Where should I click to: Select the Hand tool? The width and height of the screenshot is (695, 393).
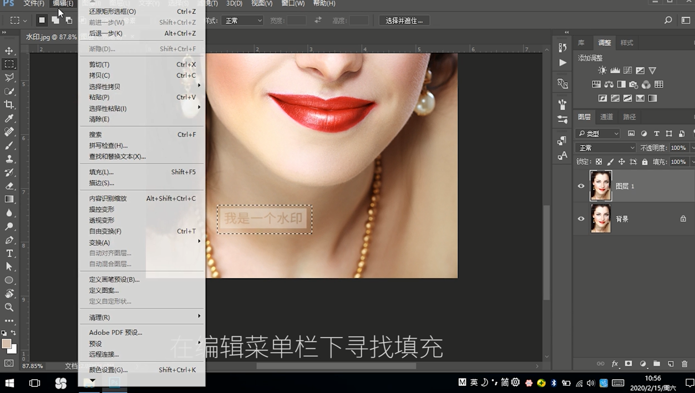pos(9,294)
